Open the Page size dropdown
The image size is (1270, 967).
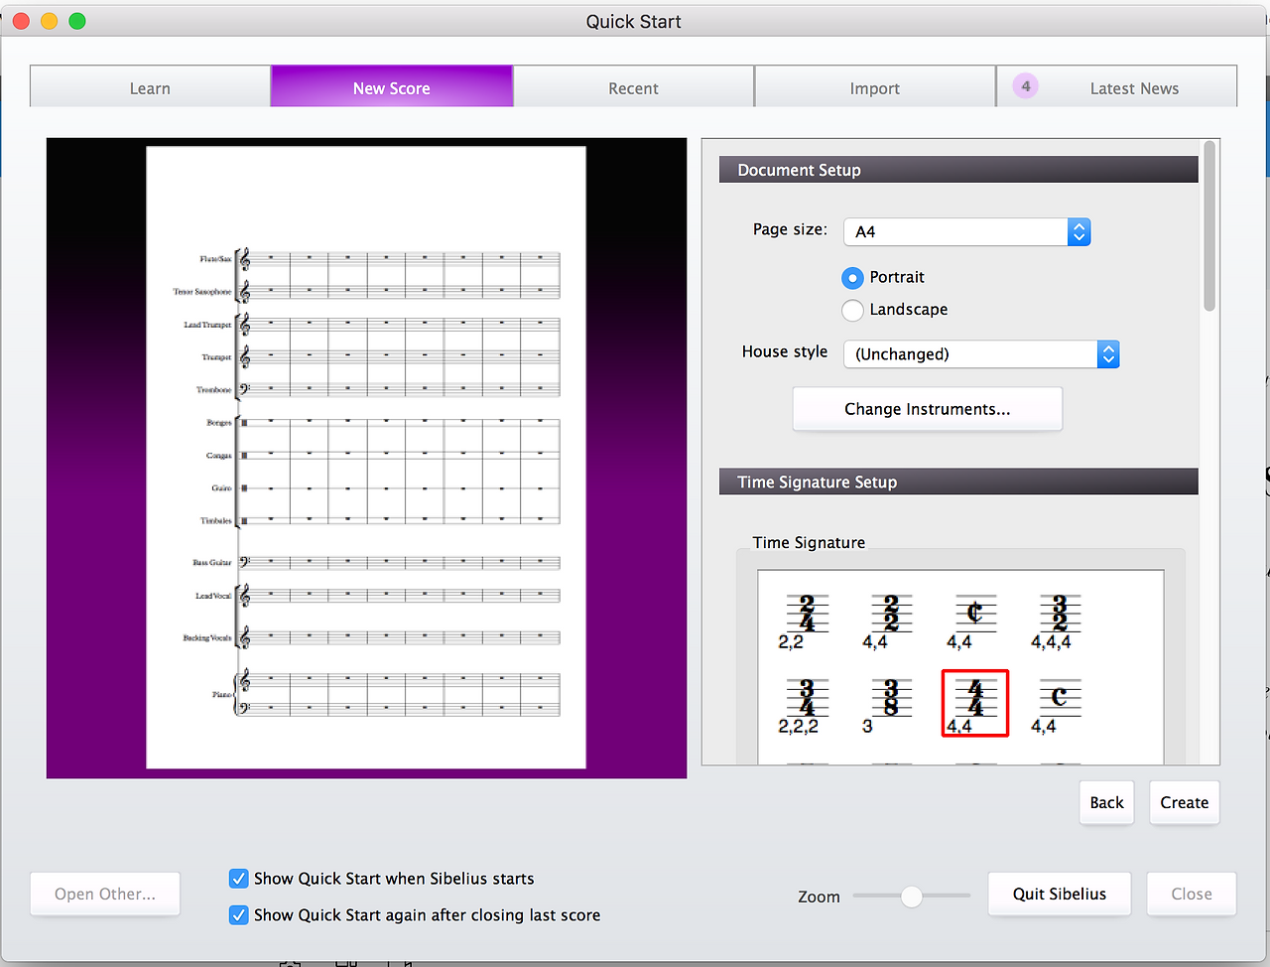(x=967, y=231)
